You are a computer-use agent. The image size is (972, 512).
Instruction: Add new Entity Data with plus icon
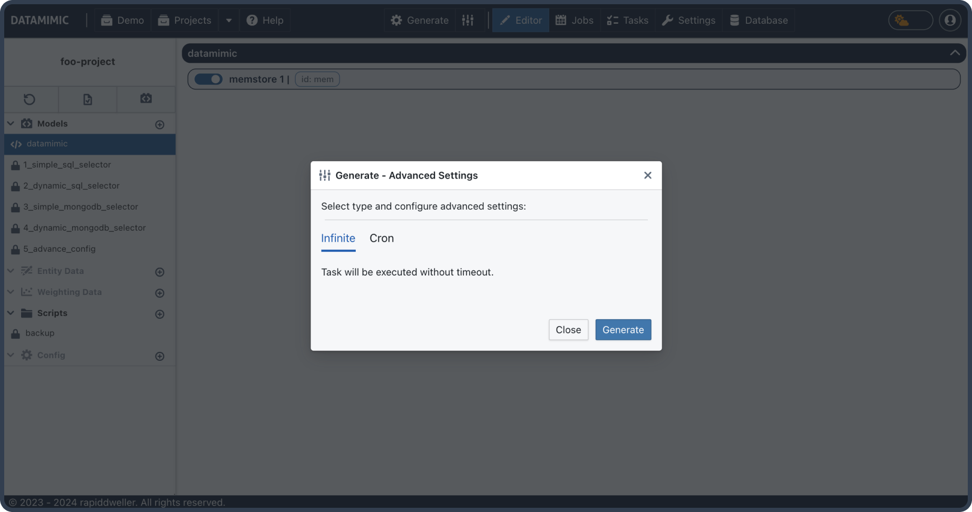[x=160, y=272]
